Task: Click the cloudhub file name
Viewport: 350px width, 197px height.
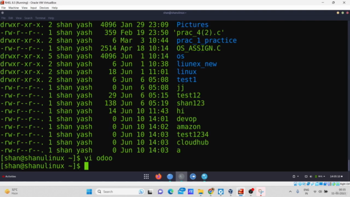Action: tap(192, 142)
